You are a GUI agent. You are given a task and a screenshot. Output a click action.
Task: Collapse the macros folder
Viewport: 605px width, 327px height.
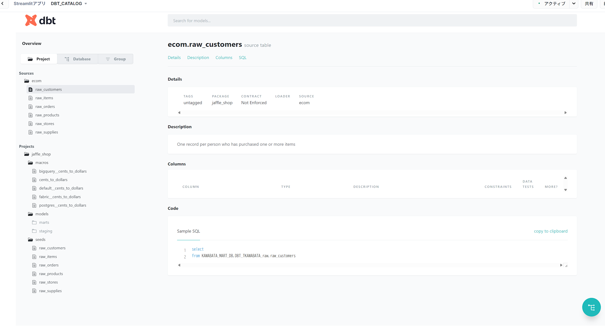(x=31, y=163)
